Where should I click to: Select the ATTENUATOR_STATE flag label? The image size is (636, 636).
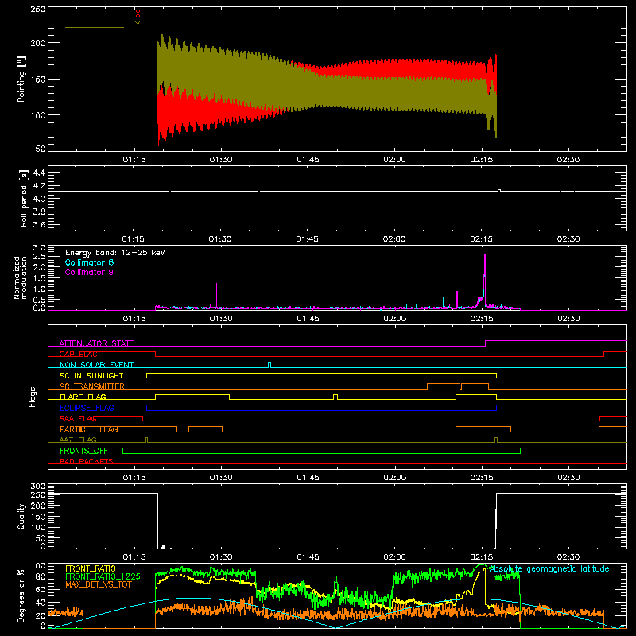pos(96,343)
